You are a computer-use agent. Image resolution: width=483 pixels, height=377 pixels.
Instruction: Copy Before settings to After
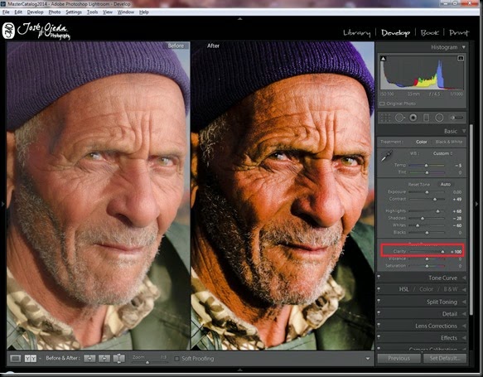point(89,359)
